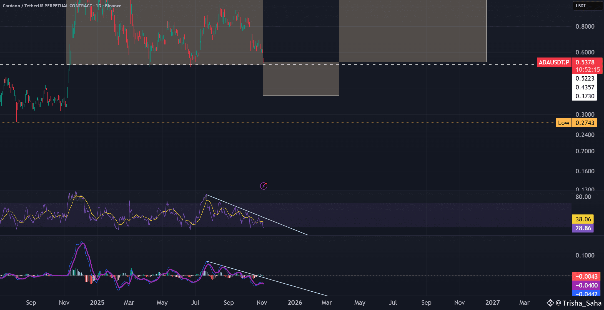Click the 2027 label on time axis
The width and height of the screenshot is (604, 310).
point(492,302)
